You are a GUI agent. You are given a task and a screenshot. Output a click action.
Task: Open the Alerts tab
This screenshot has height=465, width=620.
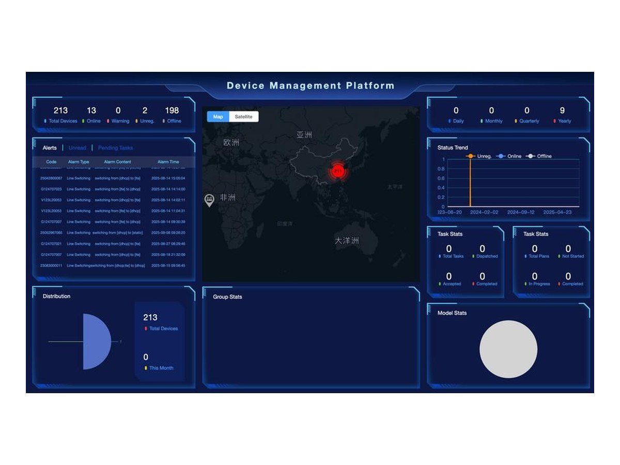click(x=50, y=148)
